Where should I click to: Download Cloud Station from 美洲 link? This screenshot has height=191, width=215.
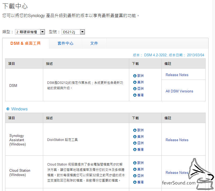pos(140,169)
